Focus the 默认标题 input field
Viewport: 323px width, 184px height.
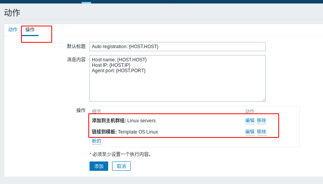click(177, 47)
